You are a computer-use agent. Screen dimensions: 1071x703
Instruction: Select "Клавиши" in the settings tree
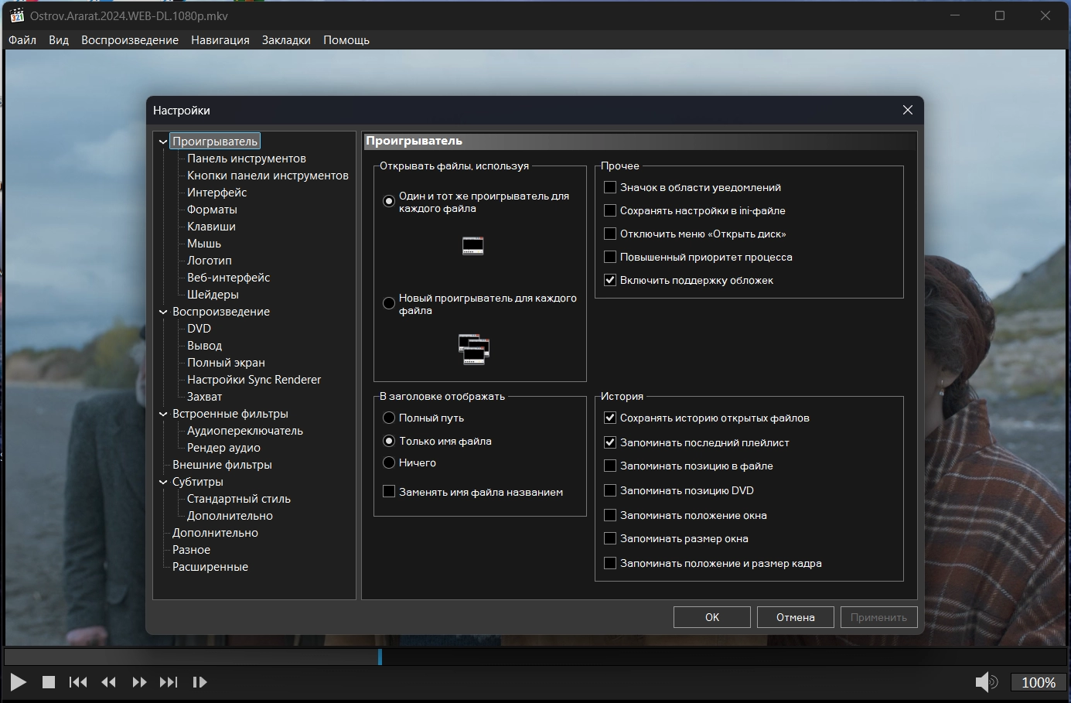[211, 227]
